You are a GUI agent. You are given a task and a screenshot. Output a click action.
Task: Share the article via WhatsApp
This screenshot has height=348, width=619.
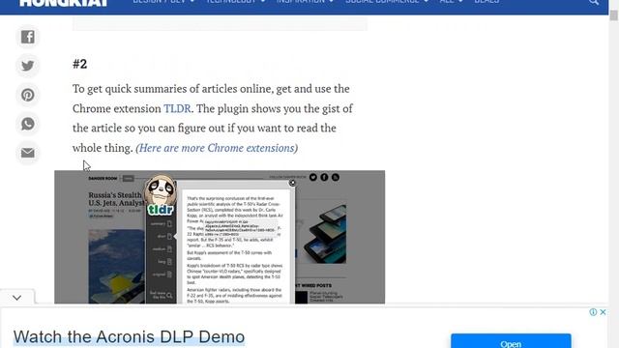28,124
